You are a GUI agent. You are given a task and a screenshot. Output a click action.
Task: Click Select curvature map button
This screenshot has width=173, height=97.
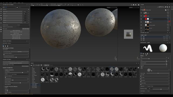point(16,36)
